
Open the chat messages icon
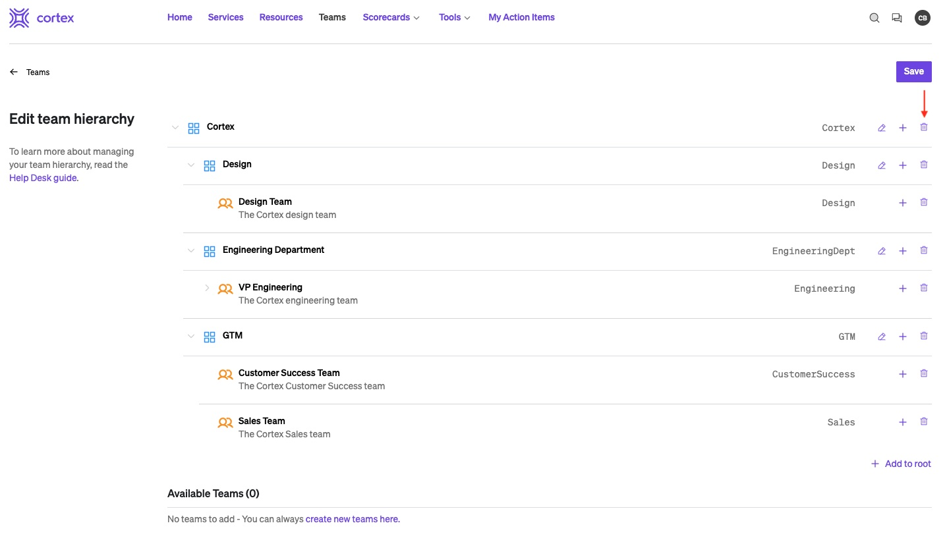pyautogui.click(x=897, y=18)
